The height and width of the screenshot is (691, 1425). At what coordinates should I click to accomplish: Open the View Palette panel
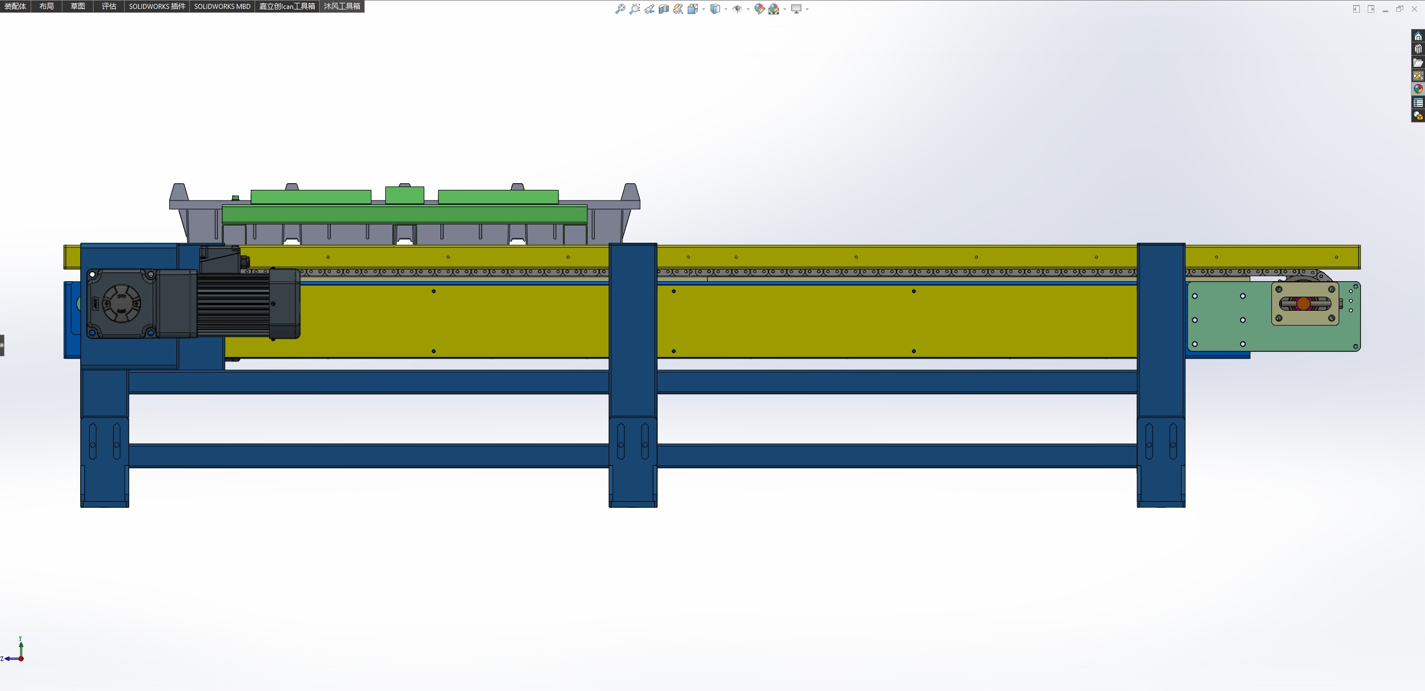pos(1418,76)
